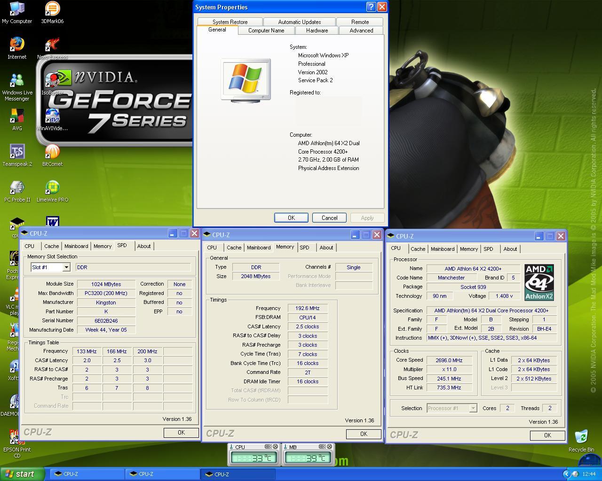Click the System Properties help button
This screenshot has height=481, width=602.
(x=371, y=7)
